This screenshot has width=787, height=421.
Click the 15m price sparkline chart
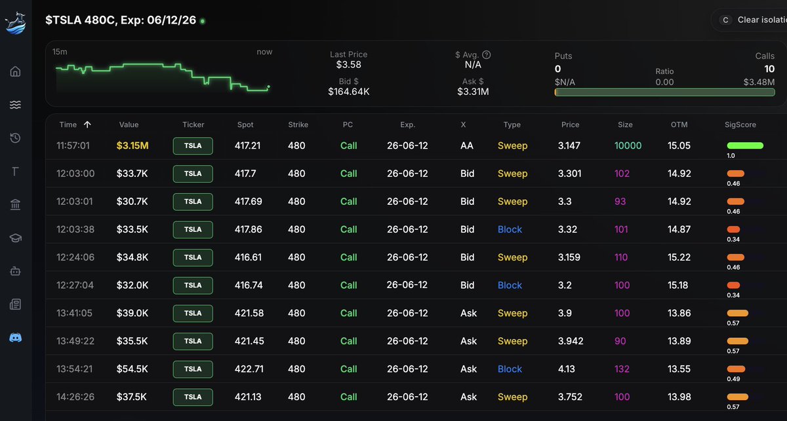[163, 77]
